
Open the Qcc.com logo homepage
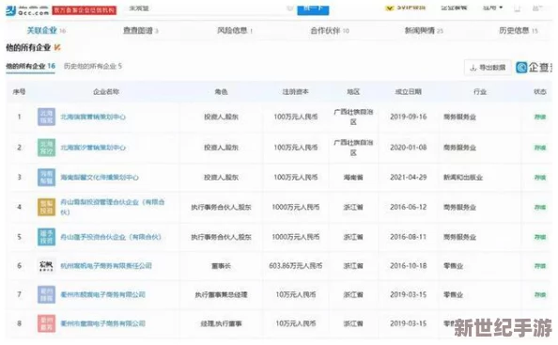pos(27,10)
